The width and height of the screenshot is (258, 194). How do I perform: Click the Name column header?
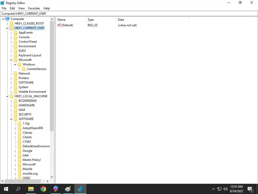71,20
